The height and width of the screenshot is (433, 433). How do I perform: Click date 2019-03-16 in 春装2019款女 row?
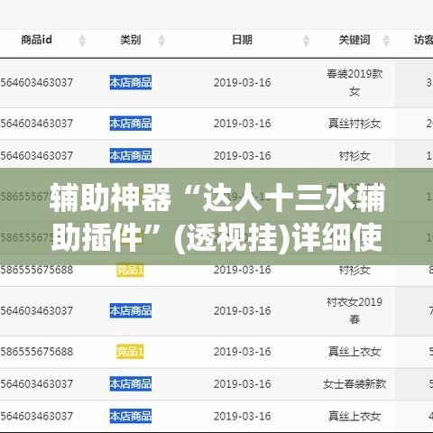(x=243, y=82)
